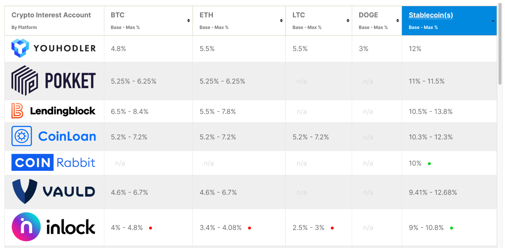505x251 pixels.
Task: Click green dot beside CoinRabbit 10% rate
Action: 429,163
